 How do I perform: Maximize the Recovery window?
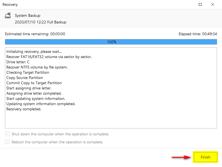[200, 4]
